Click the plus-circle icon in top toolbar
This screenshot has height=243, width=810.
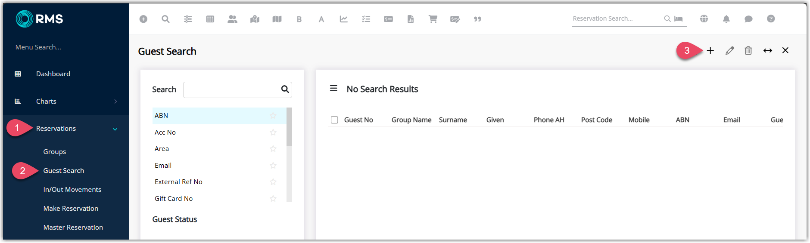143,19
